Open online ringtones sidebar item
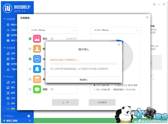Screen dimensions: 168x124 pyautogui.click(x=12, y=35)
